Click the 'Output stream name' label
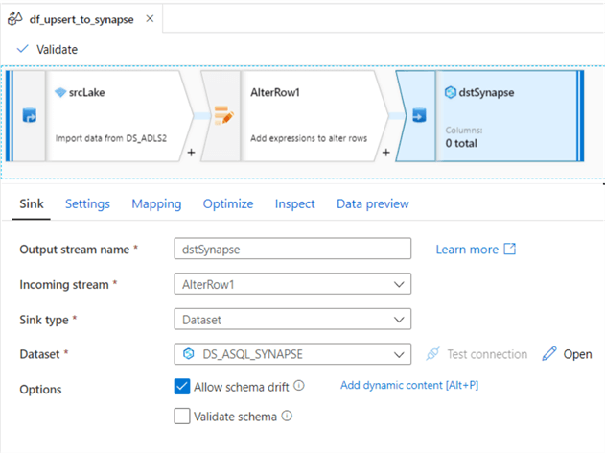 (x=75, y=250)
